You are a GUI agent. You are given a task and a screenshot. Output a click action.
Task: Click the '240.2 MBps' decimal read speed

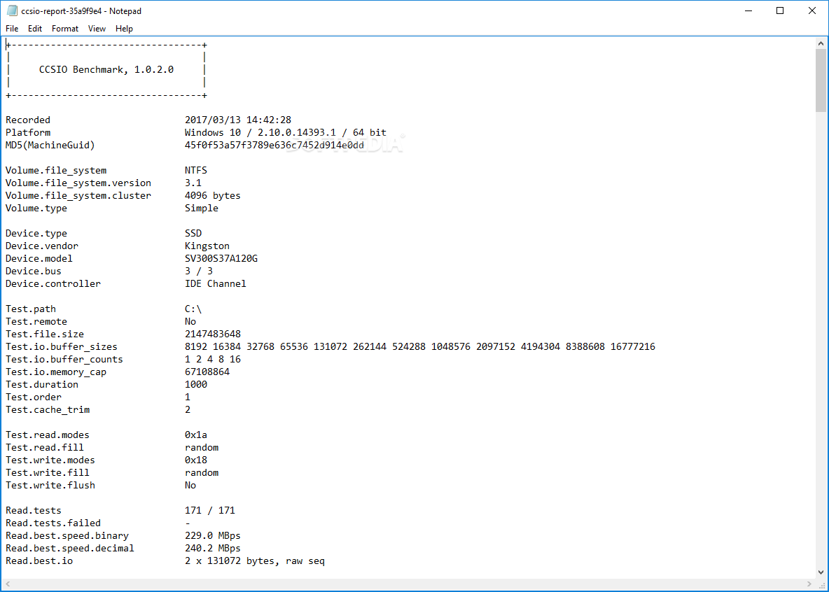coord(213,548)
